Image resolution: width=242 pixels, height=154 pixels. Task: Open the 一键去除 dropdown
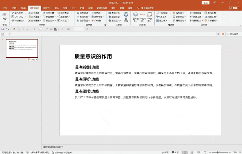point(24,20)
